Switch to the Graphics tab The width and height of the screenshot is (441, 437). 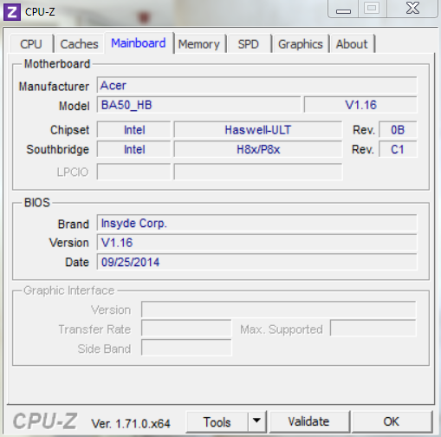tap(301, 44)
